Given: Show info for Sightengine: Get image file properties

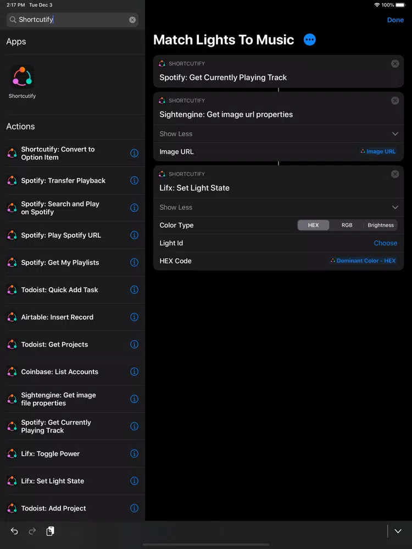Looking at the screenshot, I should 134,399.
